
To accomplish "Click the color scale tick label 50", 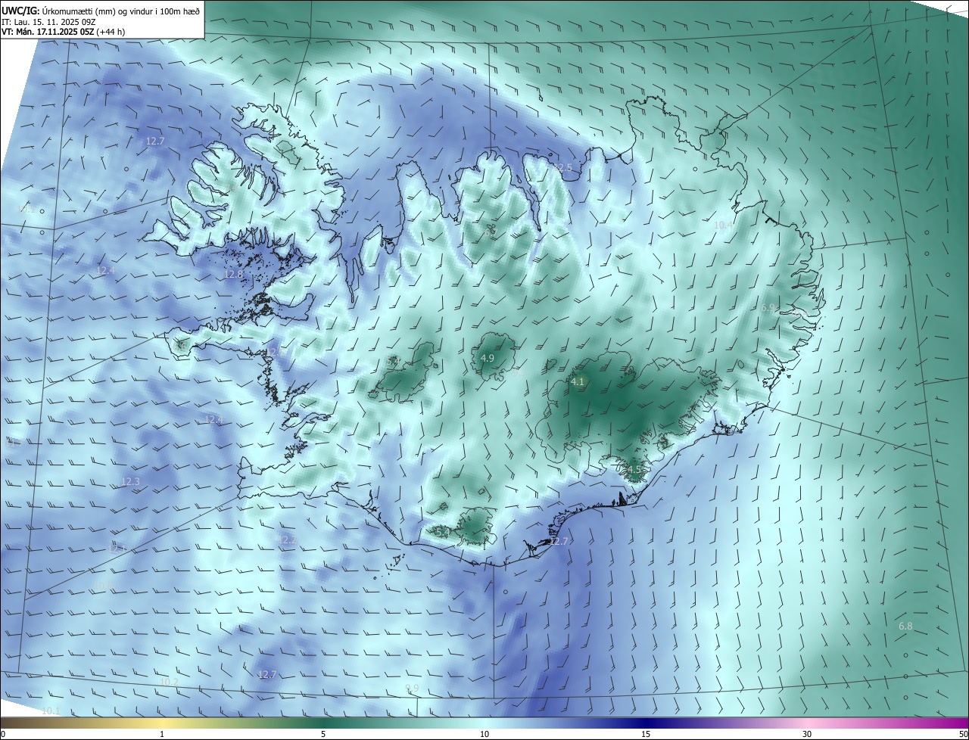I will coord(963,734).
